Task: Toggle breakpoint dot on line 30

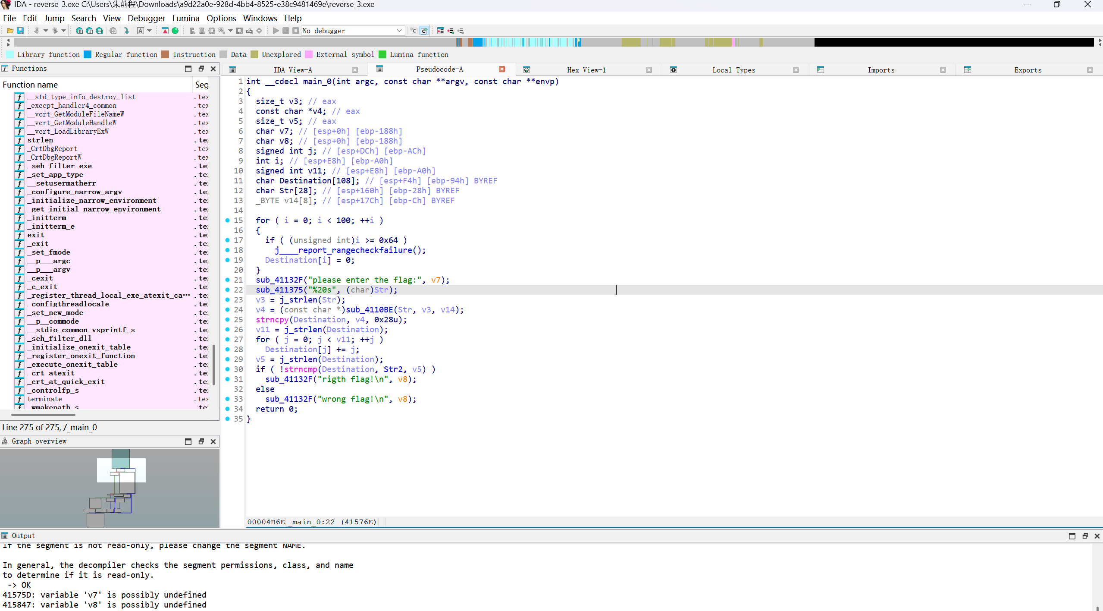Action: (x=228, y=369)
